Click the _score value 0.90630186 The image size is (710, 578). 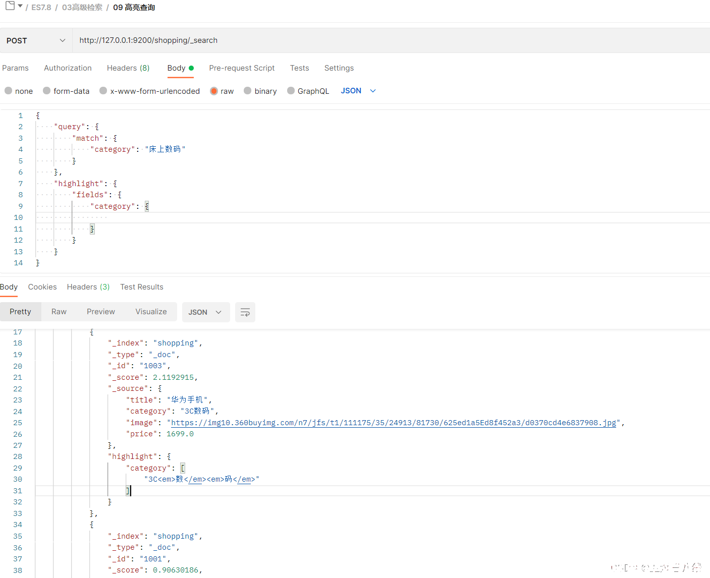pyautogui.click(x=176, y=570)
